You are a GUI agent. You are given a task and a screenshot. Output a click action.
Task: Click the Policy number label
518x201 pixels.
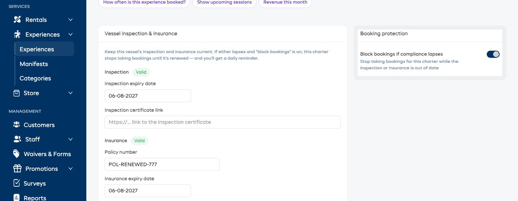121,152
